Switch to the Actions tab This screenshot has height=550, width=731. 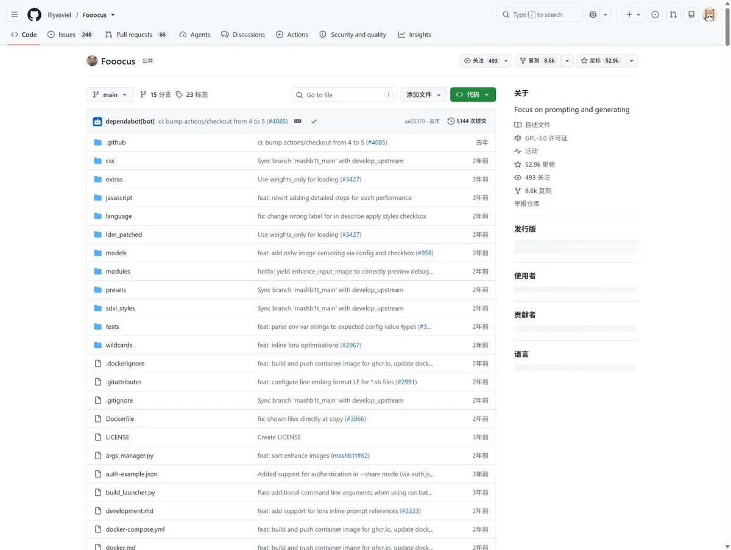click(x=292, y=35)
